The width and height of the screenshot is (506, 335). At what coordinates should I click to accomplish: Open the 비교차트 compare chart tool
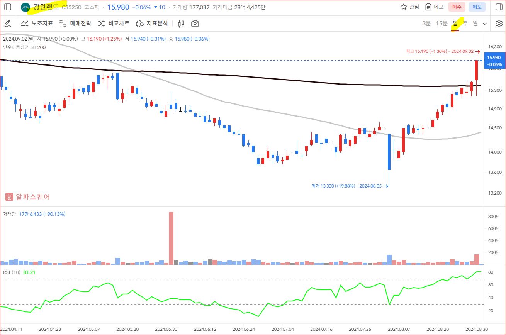(114, 24)
